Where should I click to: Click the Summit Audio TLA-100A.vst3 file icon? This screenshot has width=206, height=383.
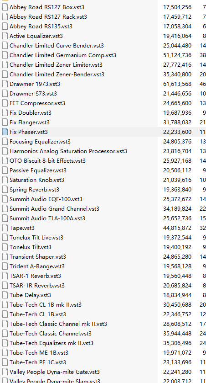coord(5,218)
